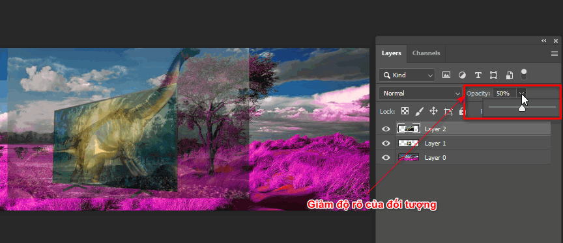The height and width of the screenshot is (243, 563).
Task: Click the 'Layer 2' name text
Action: coord(435,129)
